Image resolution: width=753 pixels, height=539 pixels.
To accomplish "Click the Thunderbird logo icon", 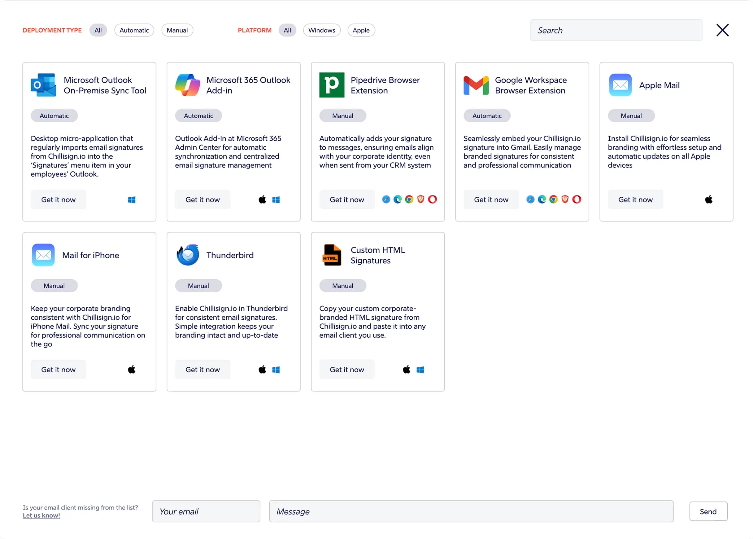I will (188, 255).
